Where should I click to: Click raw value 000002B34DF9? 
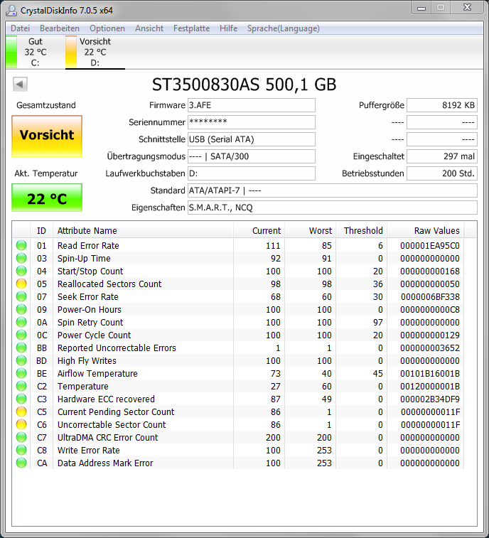[x=429, y=399]
